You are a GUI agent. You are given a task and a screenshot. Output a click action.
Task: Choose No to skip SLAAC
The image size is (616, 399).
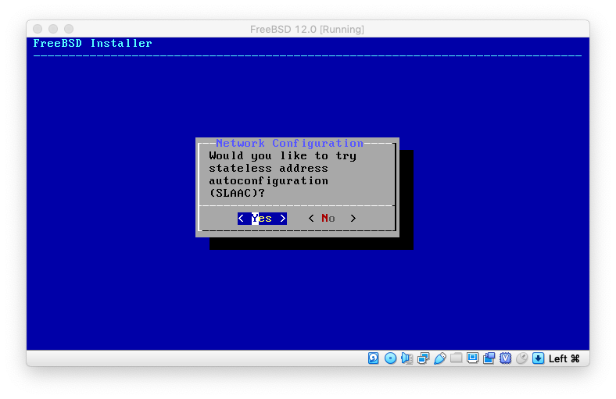coord(331,219)
